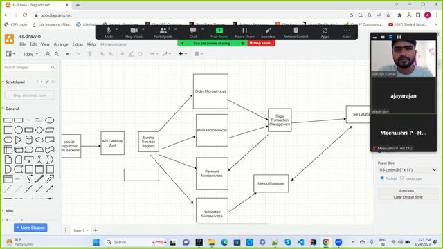Select the circle shape in General
Image resolution: width=443 pixels, height=249 pixels.
pos(19,130)
